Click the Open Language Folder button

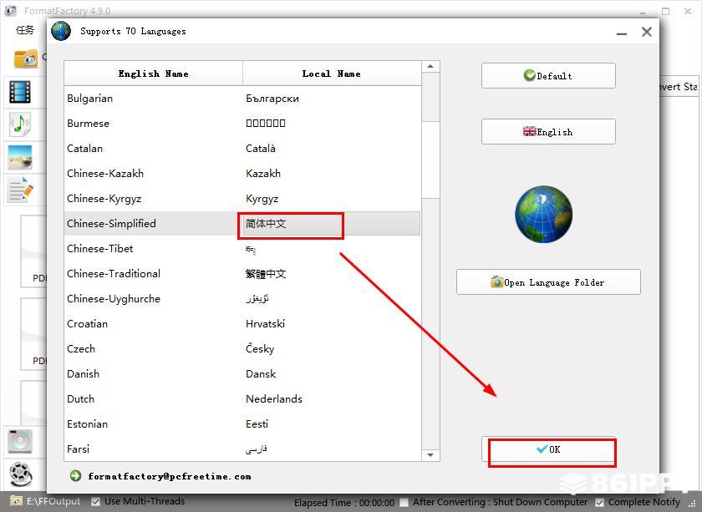[x=548, y=282]
